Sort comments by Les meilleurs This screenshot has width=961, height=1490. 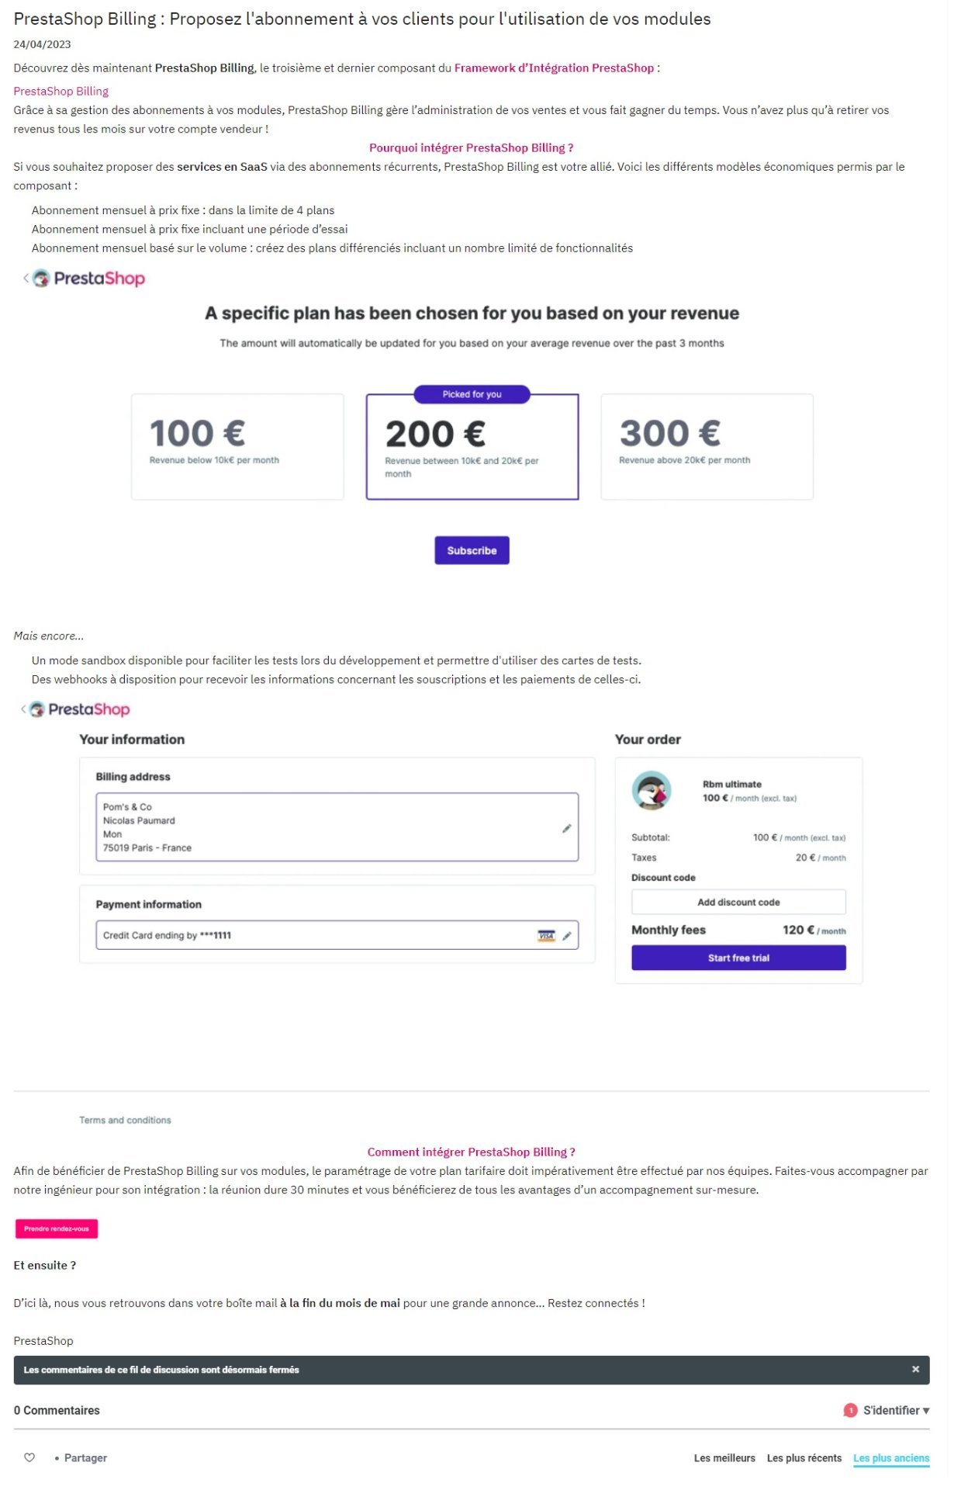coord(724,1457)
